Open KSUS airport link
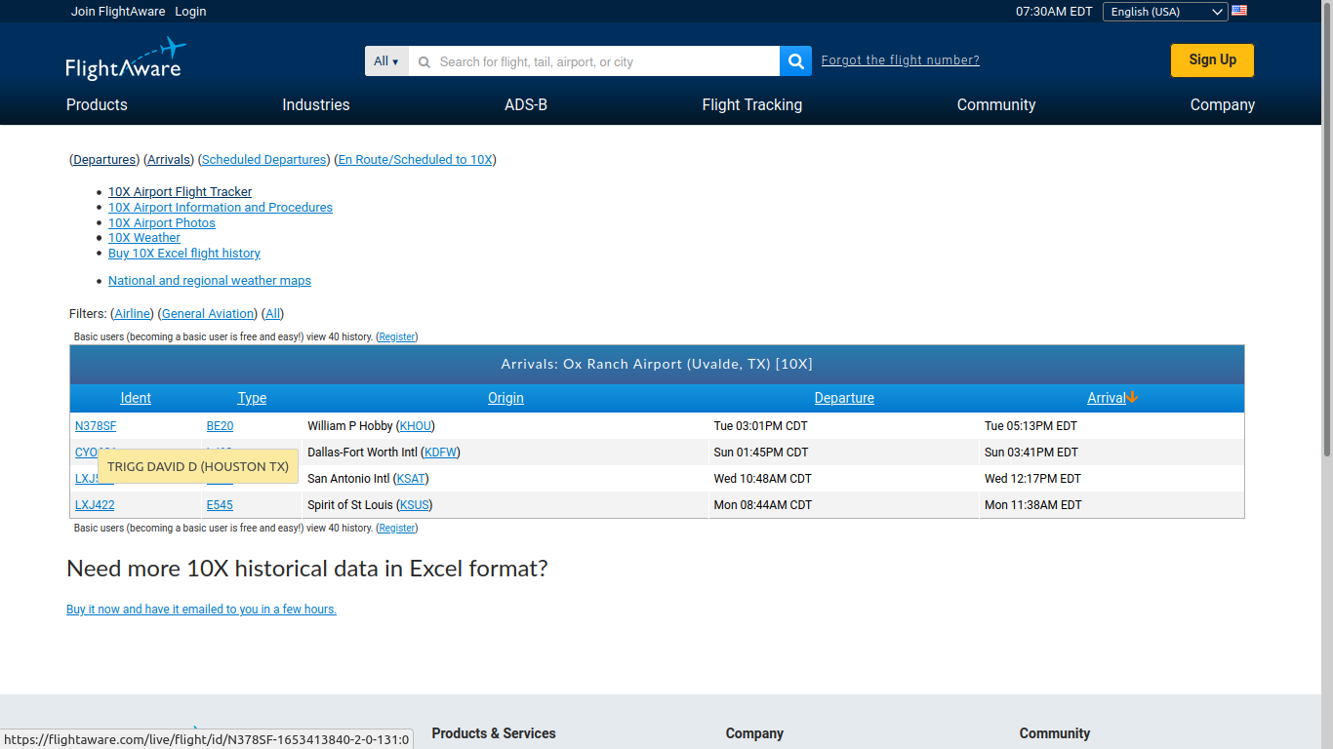The image size is (1333, 749). click(x=415, y=505)
